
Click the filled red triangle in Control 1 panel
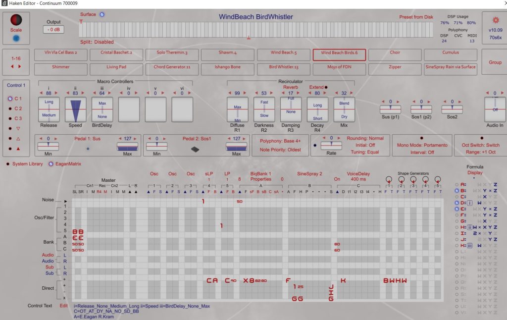click(x=18, y=149)
